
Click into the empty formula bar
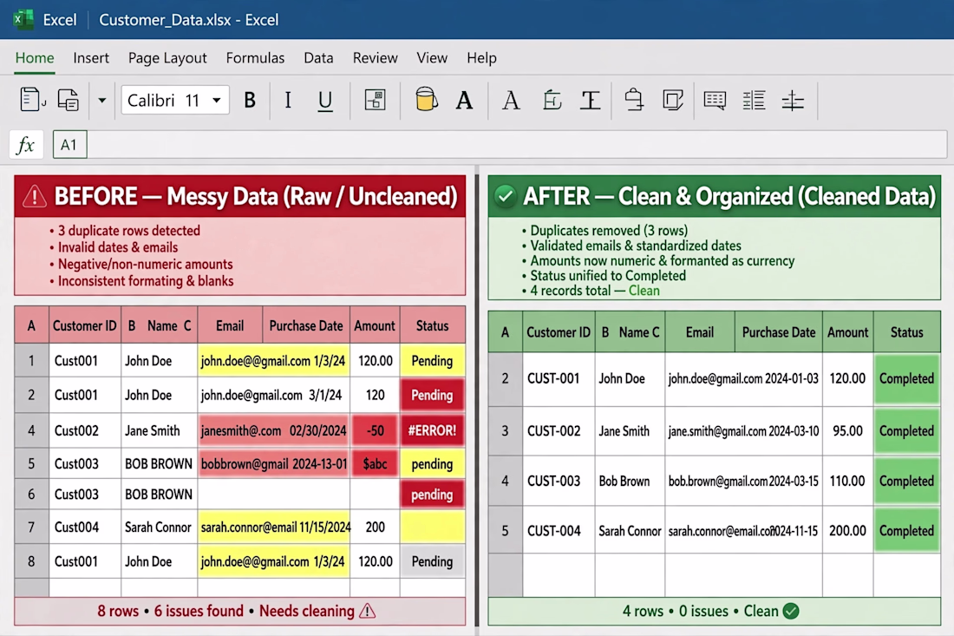point(517,145)
